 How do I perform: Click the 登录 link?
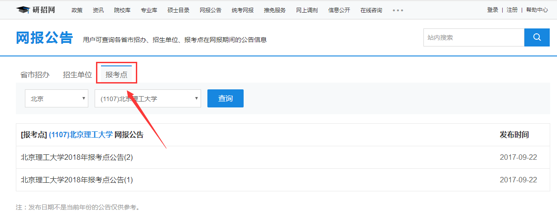(493, 10)
